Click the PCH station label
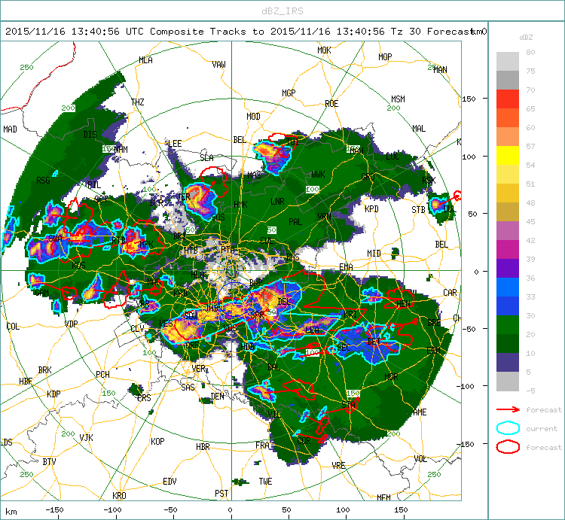 pyautogui.click(x=102, y=375)
